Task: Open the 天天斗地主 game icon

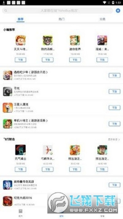Action: click(21, 40)
